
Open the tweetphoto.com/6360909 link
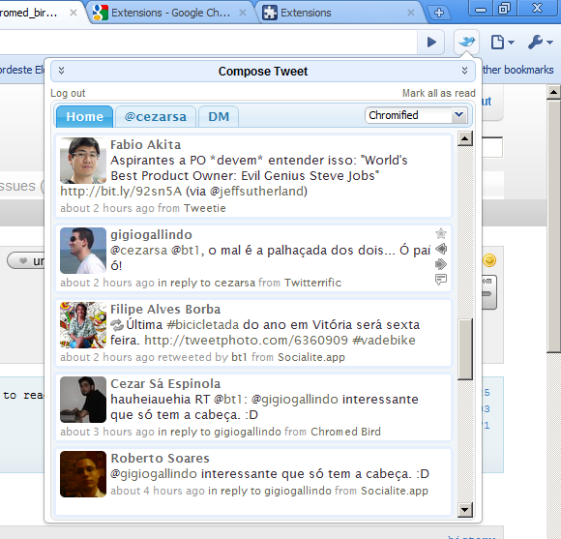246,340
